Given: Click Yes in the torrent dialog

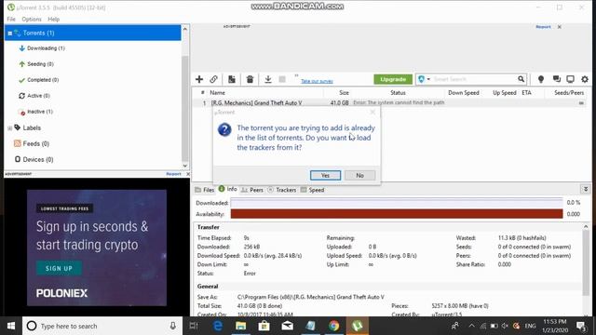Looking at the screenshot, I should [325, 175].
